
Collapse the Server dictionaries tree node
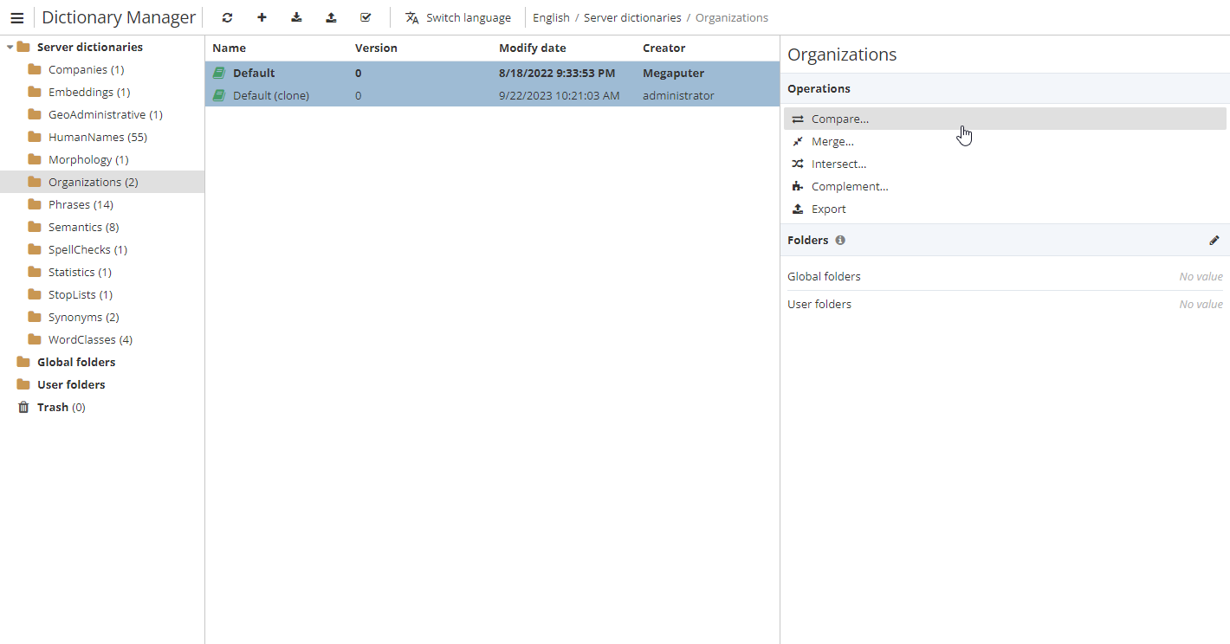[10, 48]
